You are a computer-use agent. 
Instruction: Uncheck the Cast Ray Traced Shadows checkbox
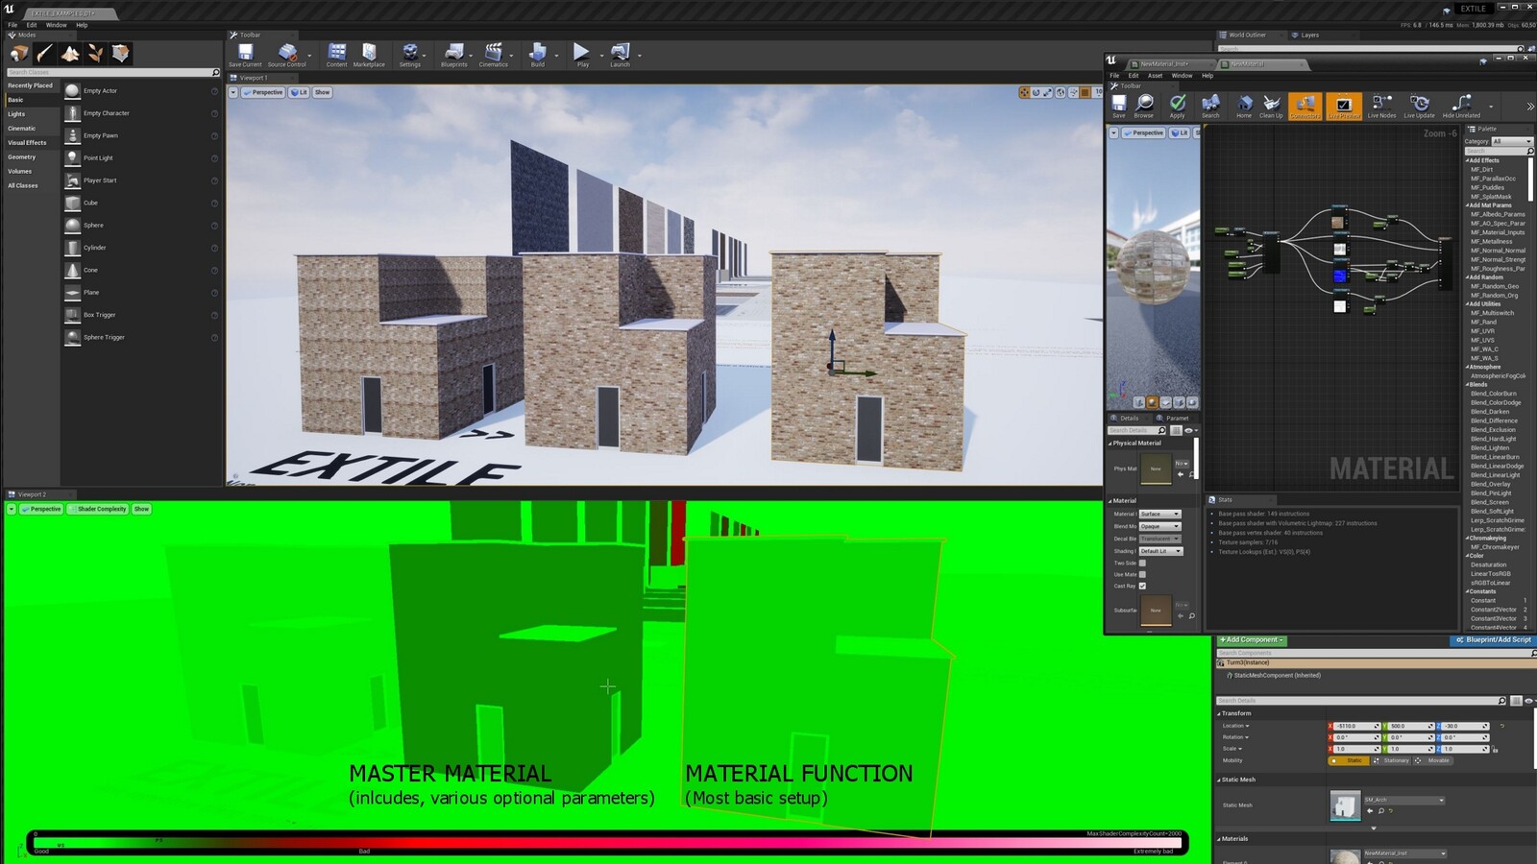[1142, 586]
